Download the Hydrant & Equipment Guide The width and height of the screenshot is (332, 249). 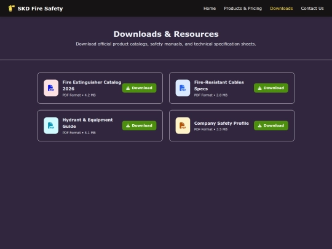(x=140, y=125)
